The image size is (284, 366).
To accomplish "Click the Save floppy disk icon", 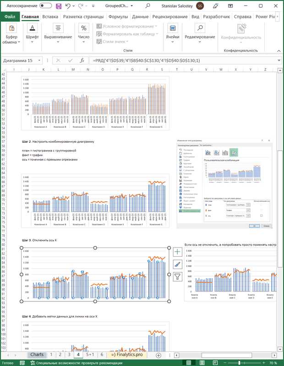I will click(x=59, y=6).
